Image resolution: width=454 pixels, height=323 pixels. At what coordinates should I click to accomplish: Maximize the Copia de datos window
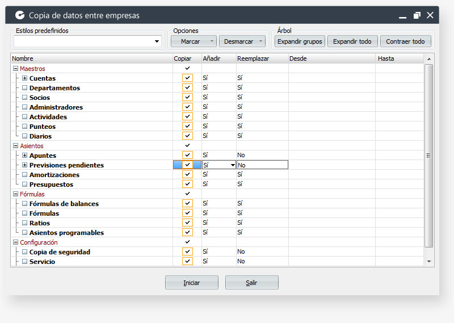point(417,15)
